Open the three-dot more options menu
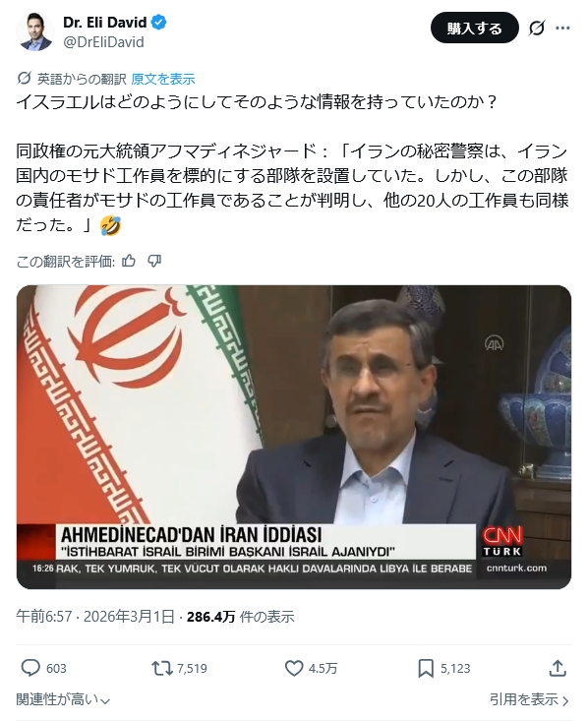588x721 pixels. click(562, 29)
